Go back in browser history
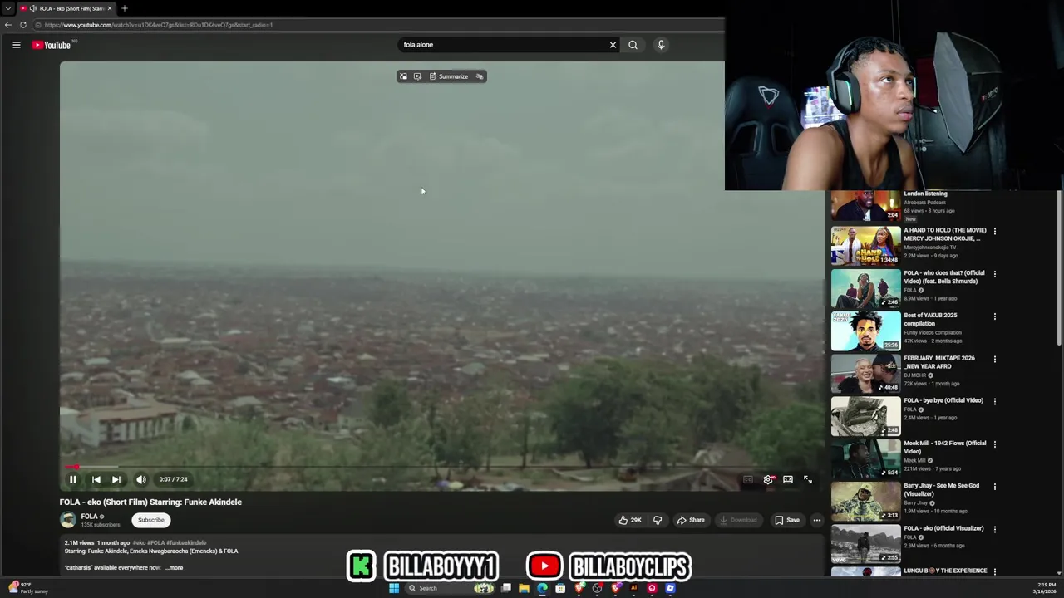Viewport: 1064px width, 598px height. [8, 25]
